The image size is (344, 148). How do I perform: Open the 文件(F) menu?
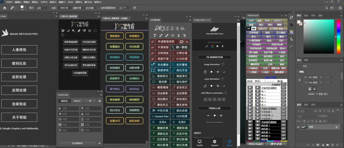(x=9, y=2)
